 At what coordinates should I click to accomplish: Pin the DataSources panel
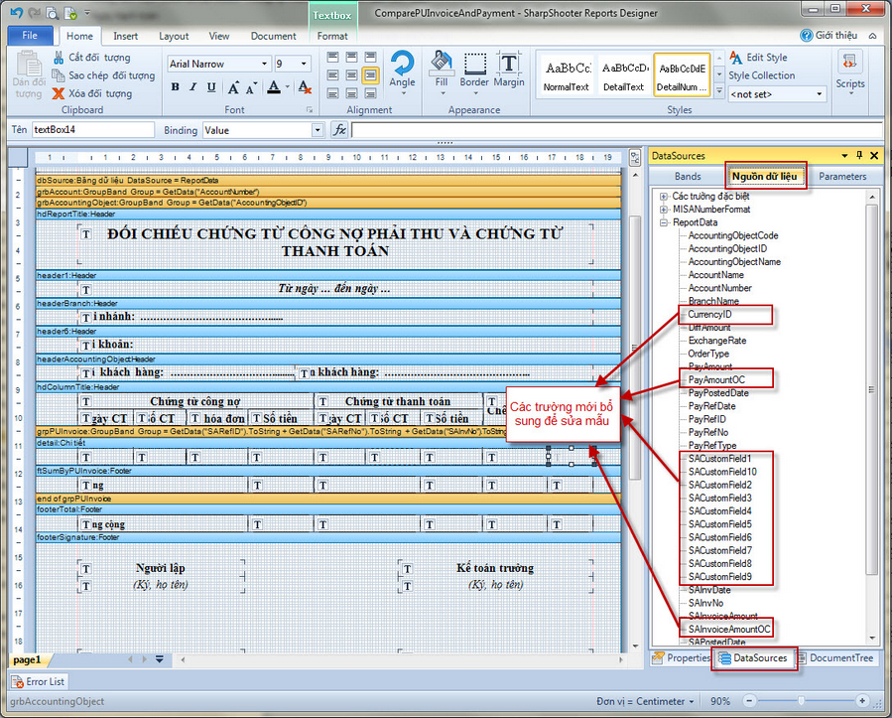pyautogui.click(x=859, y=156)
